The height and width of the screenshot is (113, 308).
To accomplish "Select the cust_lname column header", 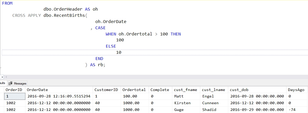I will [x=214, y=90].
